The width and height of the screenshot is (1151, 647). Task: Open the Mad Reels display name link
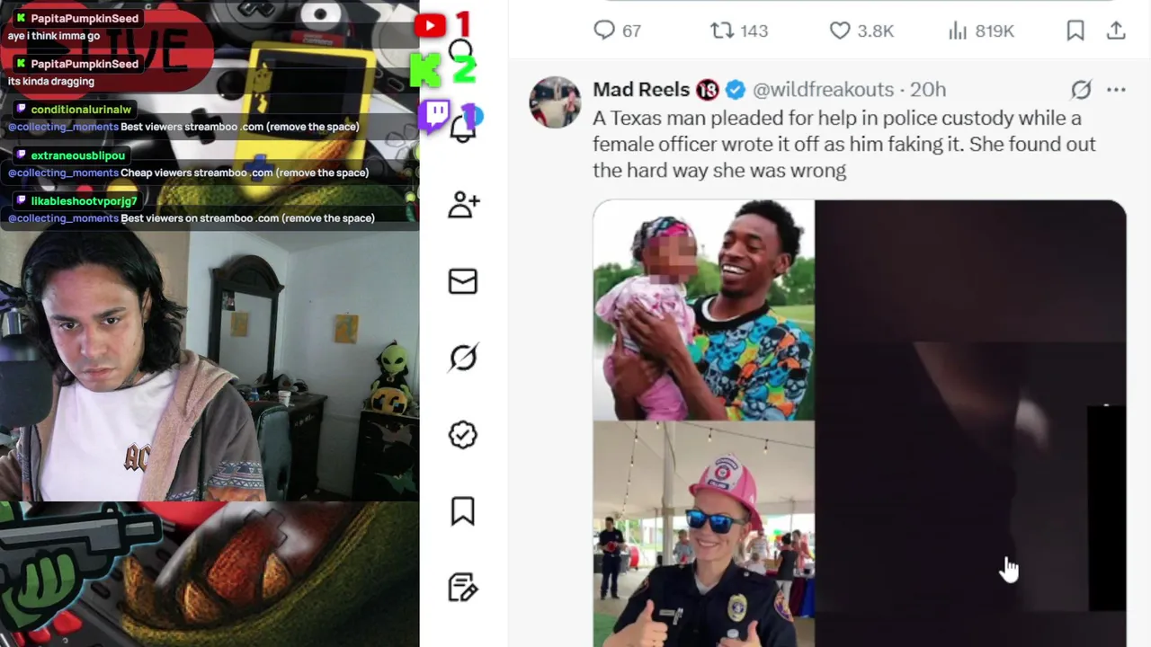(641, 90)
